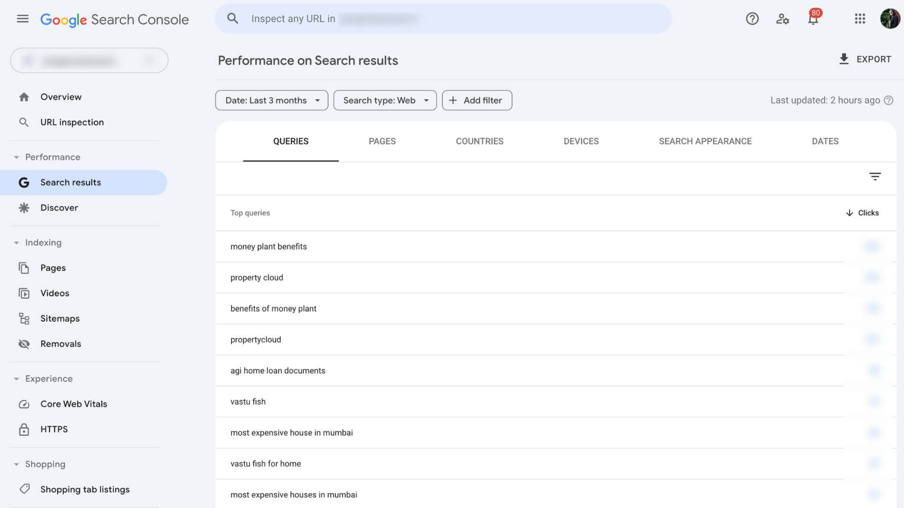Collapse the Performance section
This screenshot has width=904, height=508.
coord(17,157)
